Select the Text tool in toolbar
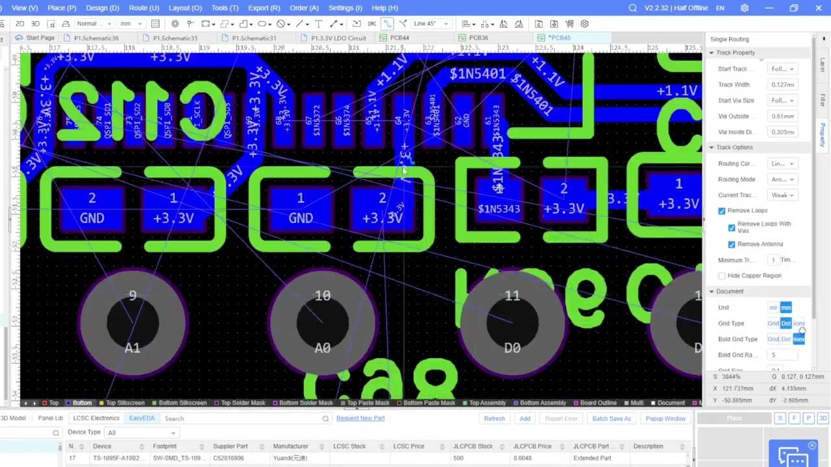831x467 pixels. pos(319,24)
